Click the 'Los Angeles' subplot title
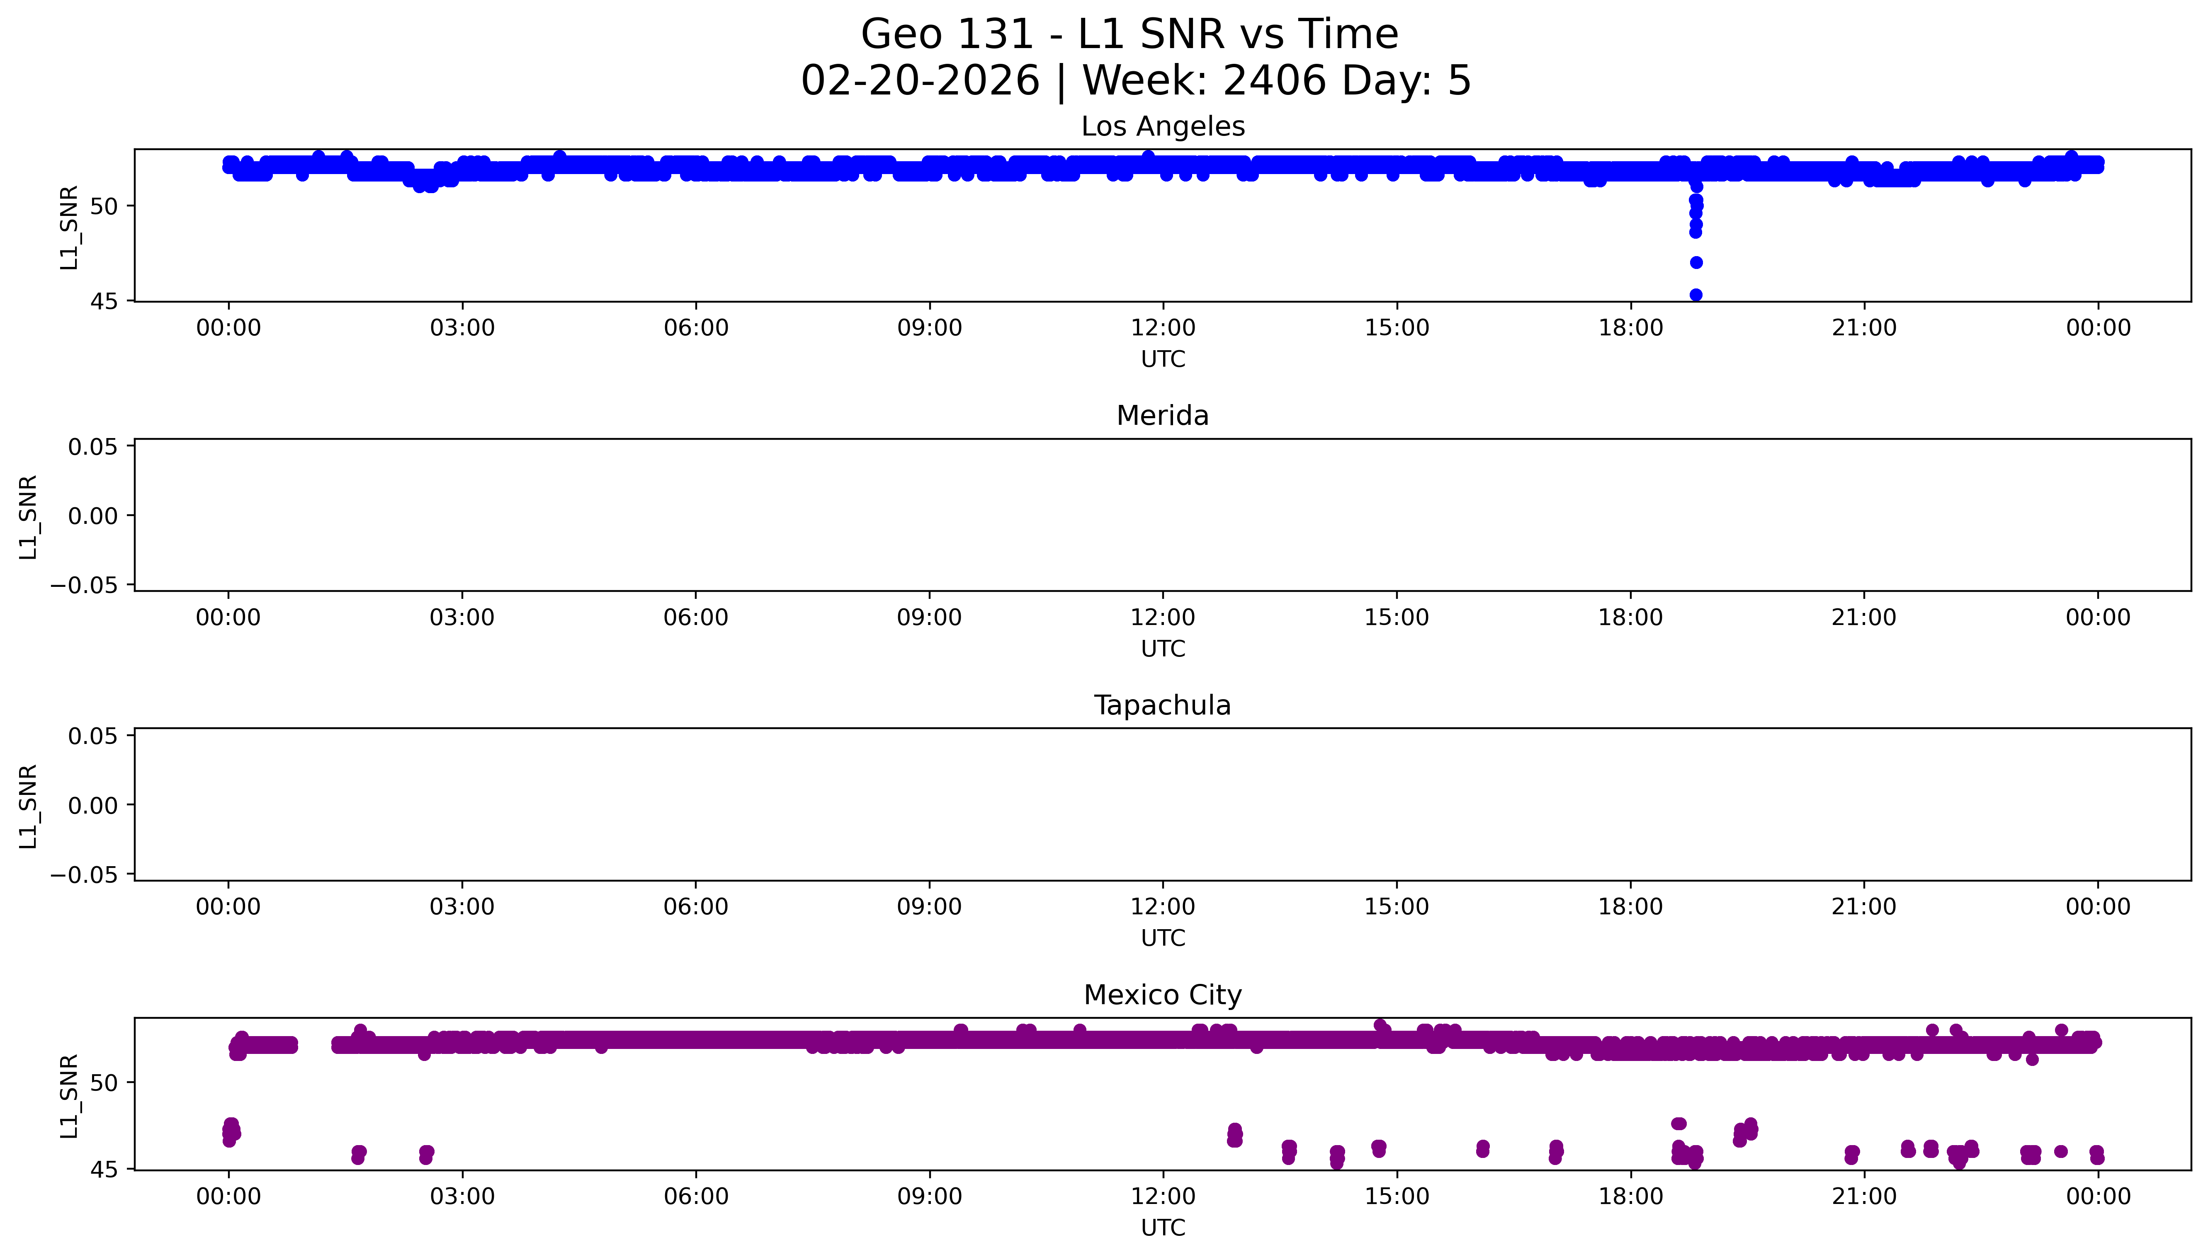Screen dimensions: 2208x1257 1162,127
